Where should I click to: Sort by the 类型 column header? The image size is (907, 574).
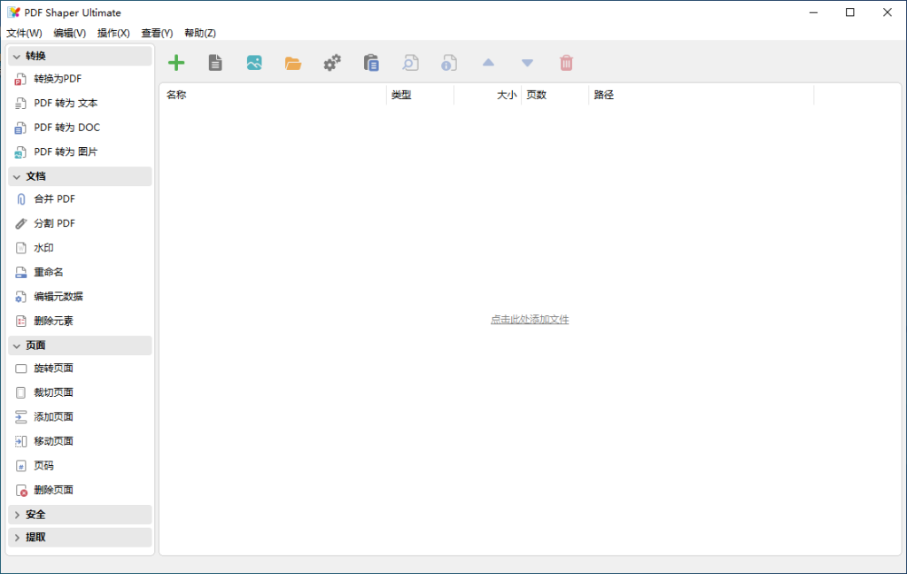click(x=420, y=95)
